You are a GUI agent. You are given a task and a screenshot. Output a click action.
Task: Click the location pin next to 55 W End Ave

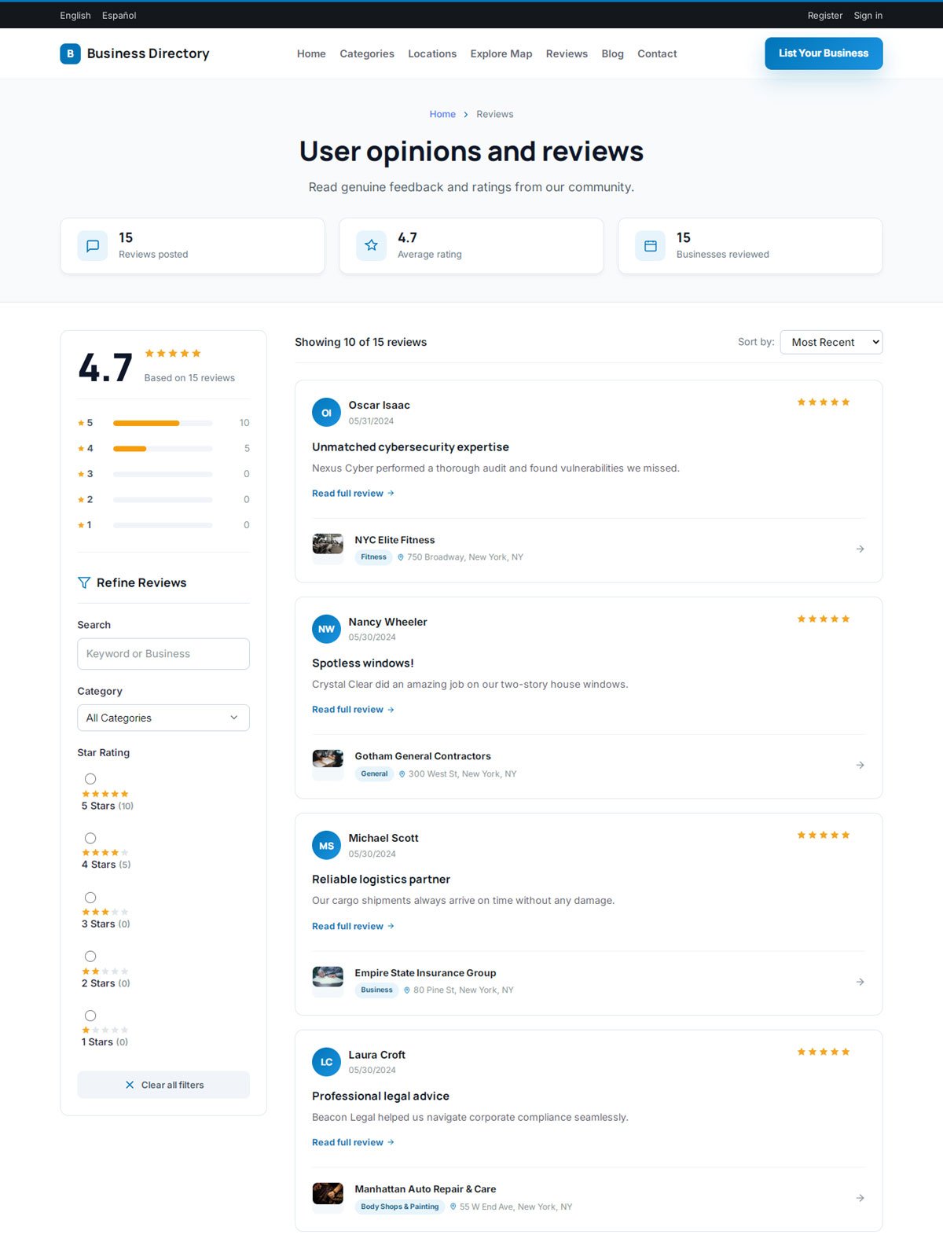[453, 1207]
